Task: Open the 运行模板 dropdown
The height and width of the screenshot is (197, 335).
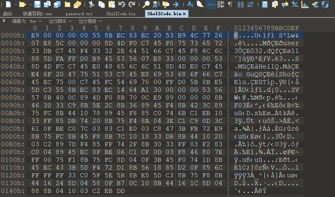Action: [90, 21]
